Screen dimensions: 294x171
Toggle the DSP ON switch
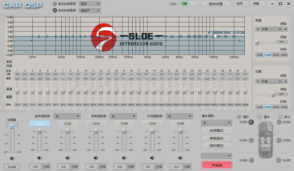189,4
